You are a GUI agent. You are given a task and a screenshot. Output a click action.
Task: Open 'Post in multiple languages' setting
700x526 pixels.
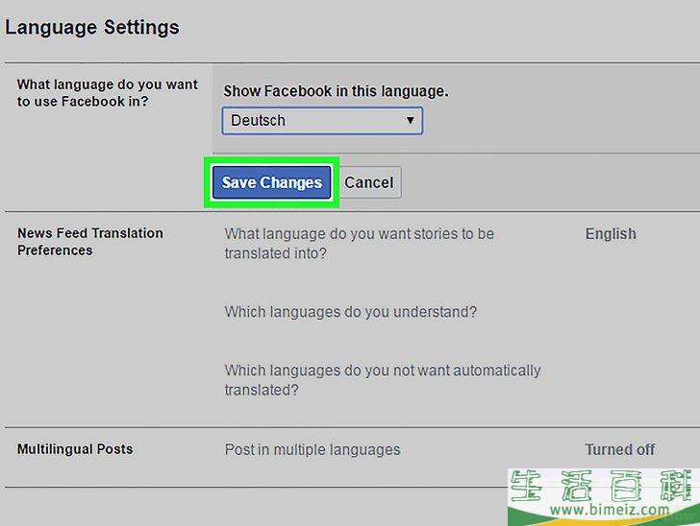point(312,449)
